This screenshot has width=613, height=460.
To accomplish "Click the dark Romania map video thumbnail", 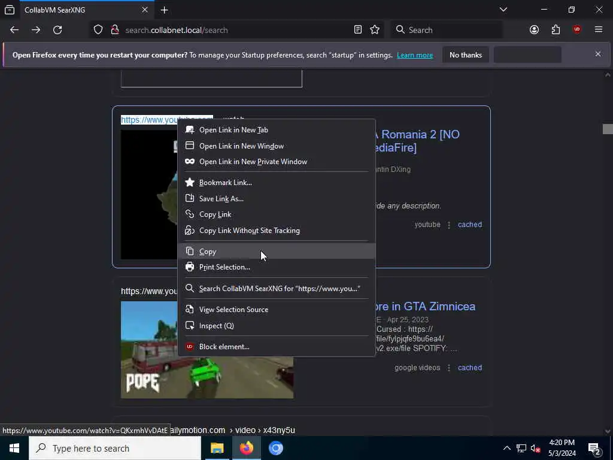I will click(149, 195).
